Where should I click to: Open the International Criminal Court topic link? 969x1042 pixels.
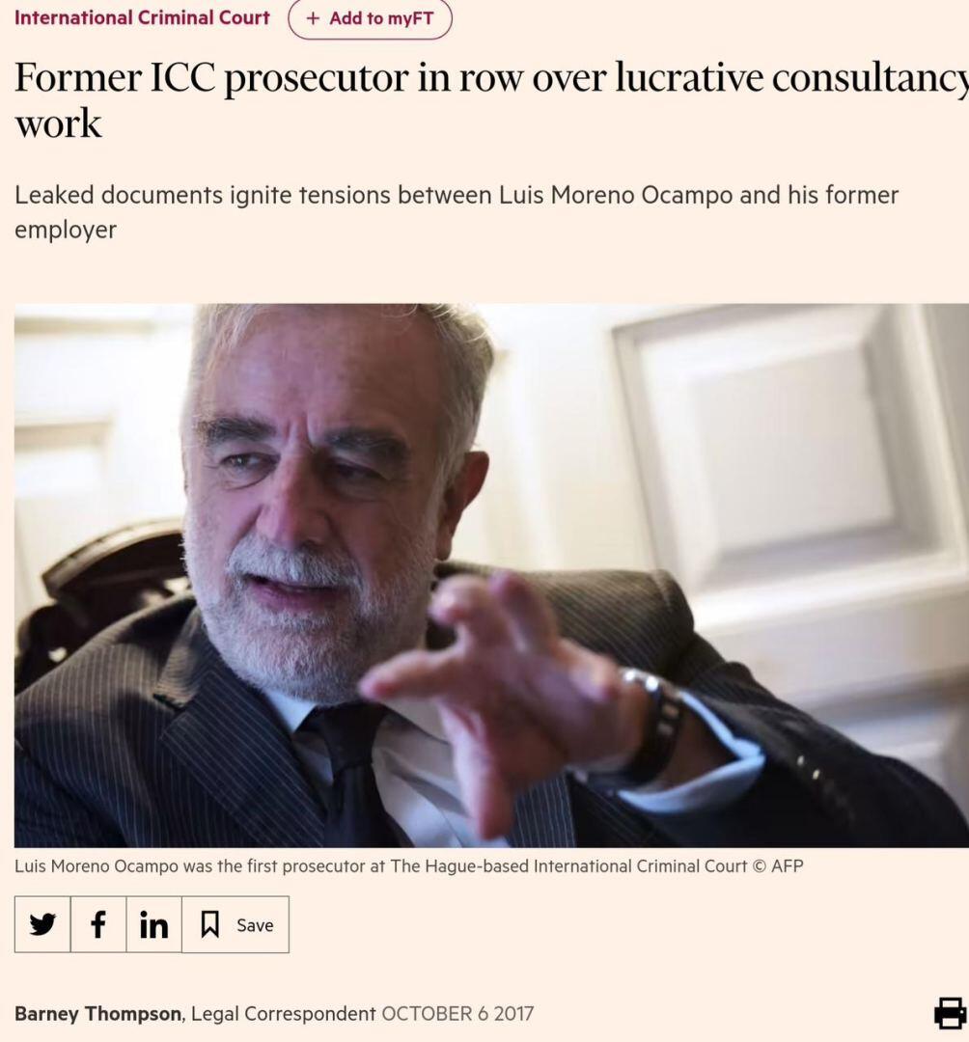pyautogui.click(x=142, y=17)
